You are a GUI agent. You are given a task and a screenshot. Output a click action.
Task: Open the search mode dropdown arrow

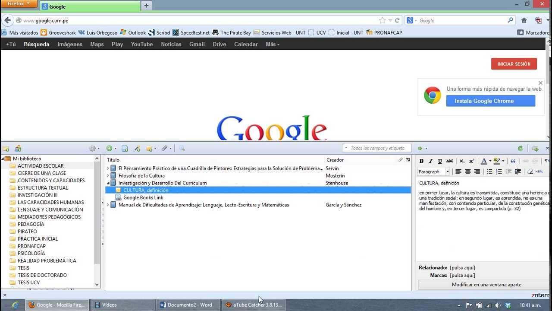346,148
